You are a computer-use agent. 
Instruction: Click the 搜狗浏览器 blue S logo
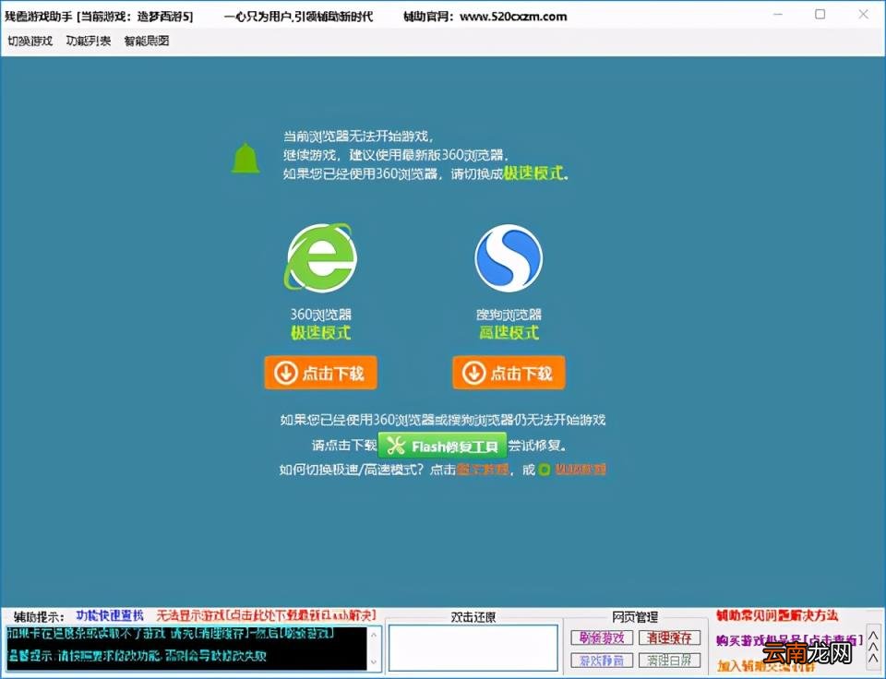click(509, 257)
